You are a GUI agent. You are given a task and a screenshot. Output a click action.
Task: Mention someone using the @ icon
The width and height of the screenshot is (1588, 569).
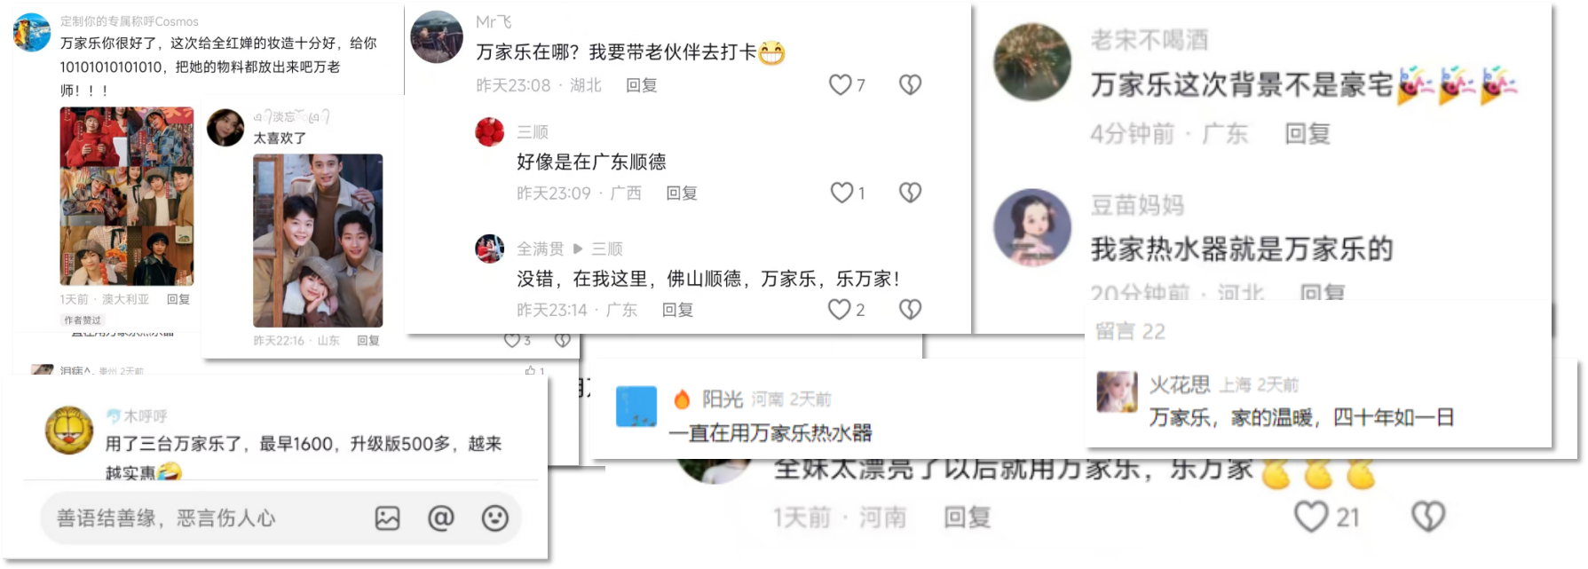coord(440,518)
